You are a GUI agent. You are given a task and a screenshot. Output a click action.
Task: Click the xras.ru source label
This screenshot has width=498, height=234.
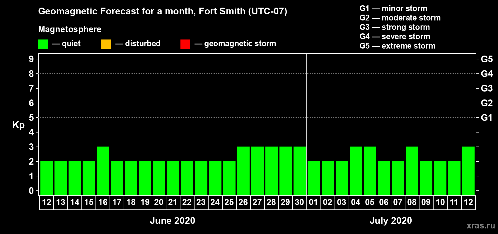(481, 226)
